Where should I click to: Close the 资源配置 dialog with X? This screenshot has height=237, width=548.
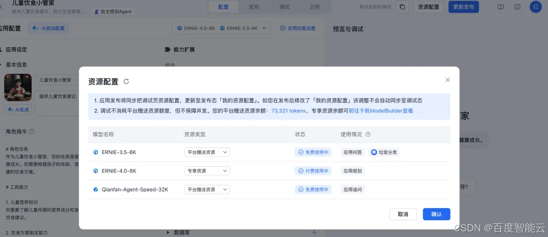448,80
